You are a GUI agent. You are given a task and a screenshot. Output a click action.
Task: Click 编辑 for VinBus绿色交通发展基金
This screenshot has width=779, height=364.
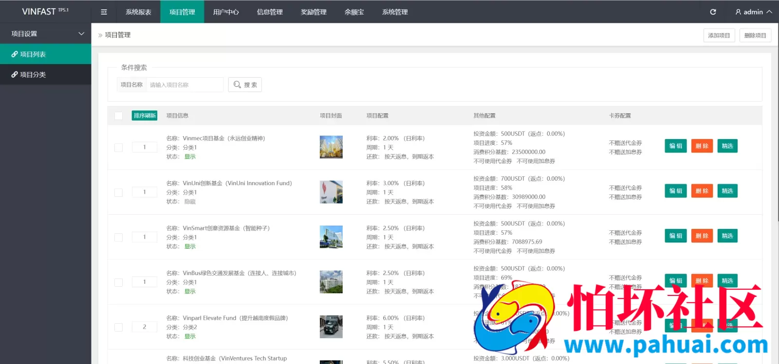pos(676,280)
